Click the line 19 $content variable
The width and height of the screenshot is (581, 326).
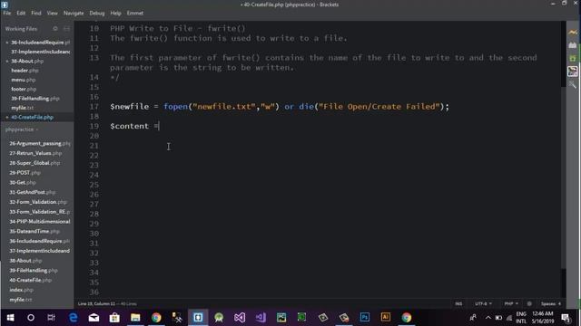tap(129, 126)
